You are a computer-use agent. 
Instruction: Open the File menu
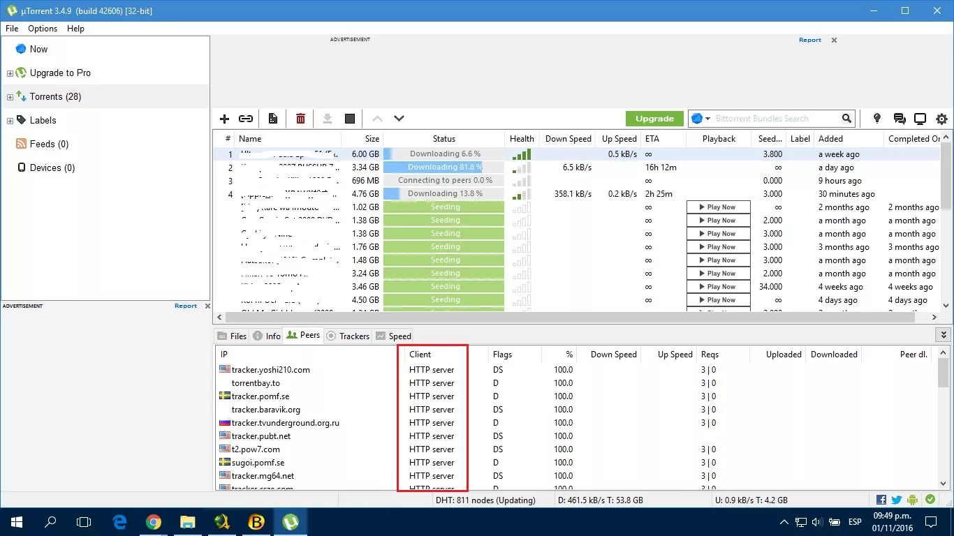[x=12, y=29]
